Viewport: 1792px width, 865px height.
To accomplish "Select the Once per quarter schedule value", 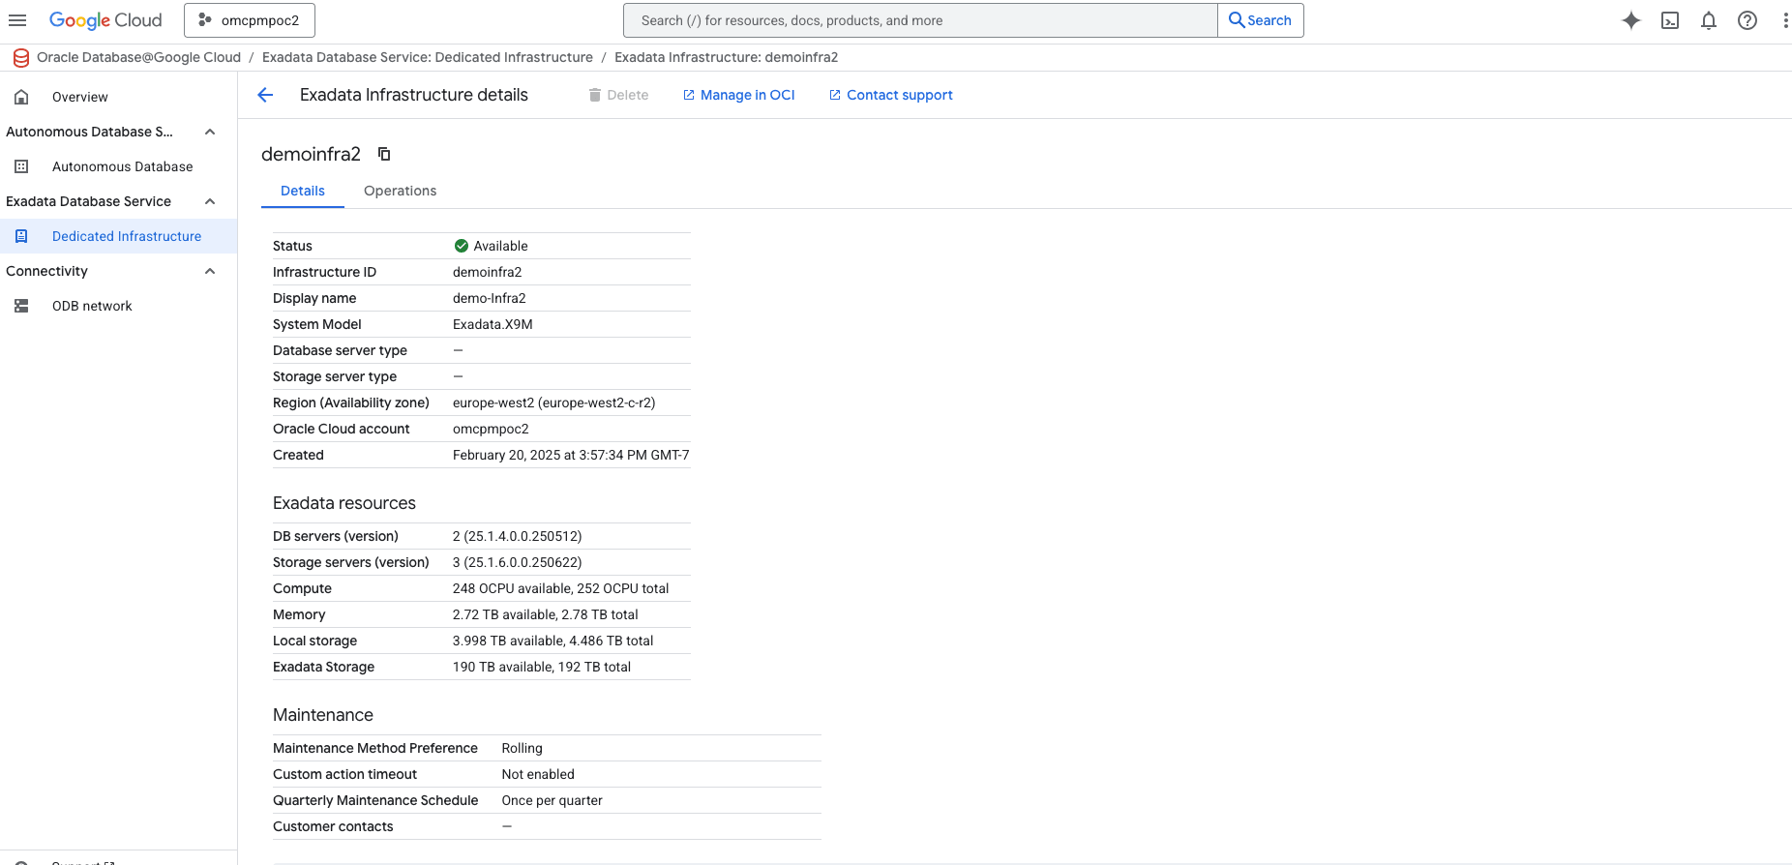I will point(553,800).
